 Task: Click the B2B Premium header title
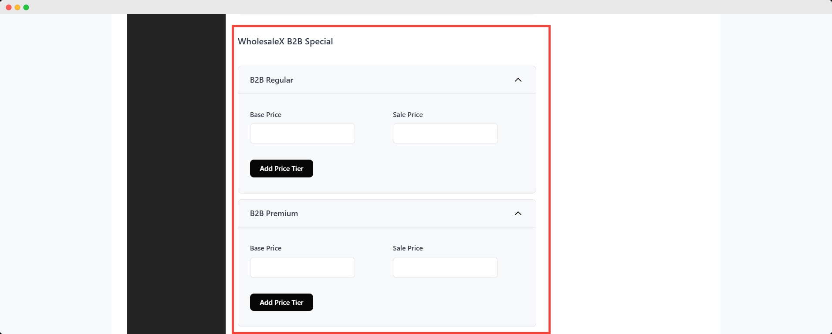274,214
